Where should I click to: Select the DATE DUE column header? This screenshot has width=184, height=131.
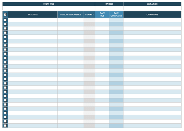[102, 14]
